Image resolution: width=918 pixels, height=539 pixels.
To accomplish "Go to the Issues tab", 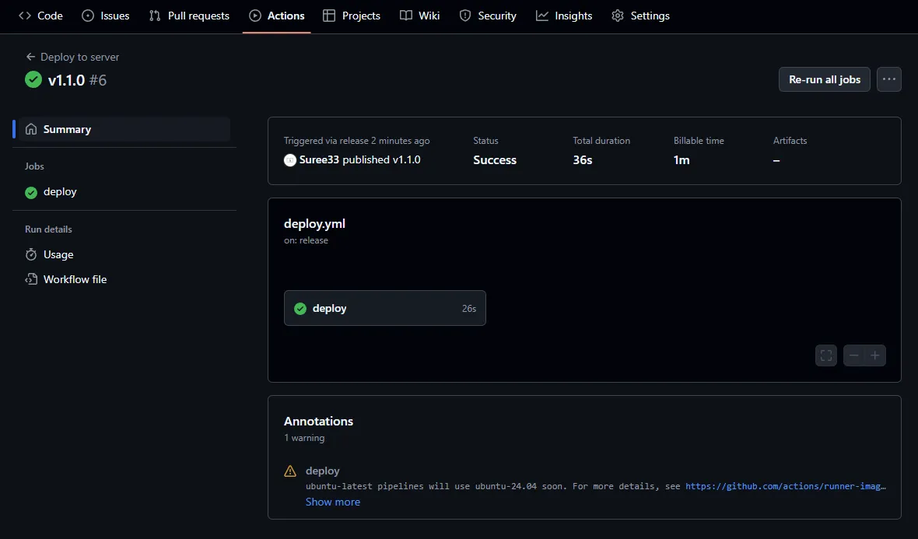I will coord(106,16).
